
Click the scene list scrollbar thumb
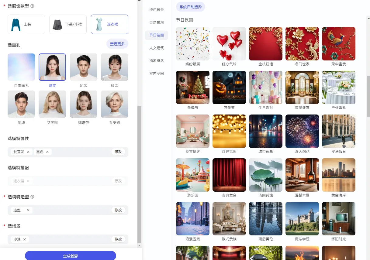368,96
